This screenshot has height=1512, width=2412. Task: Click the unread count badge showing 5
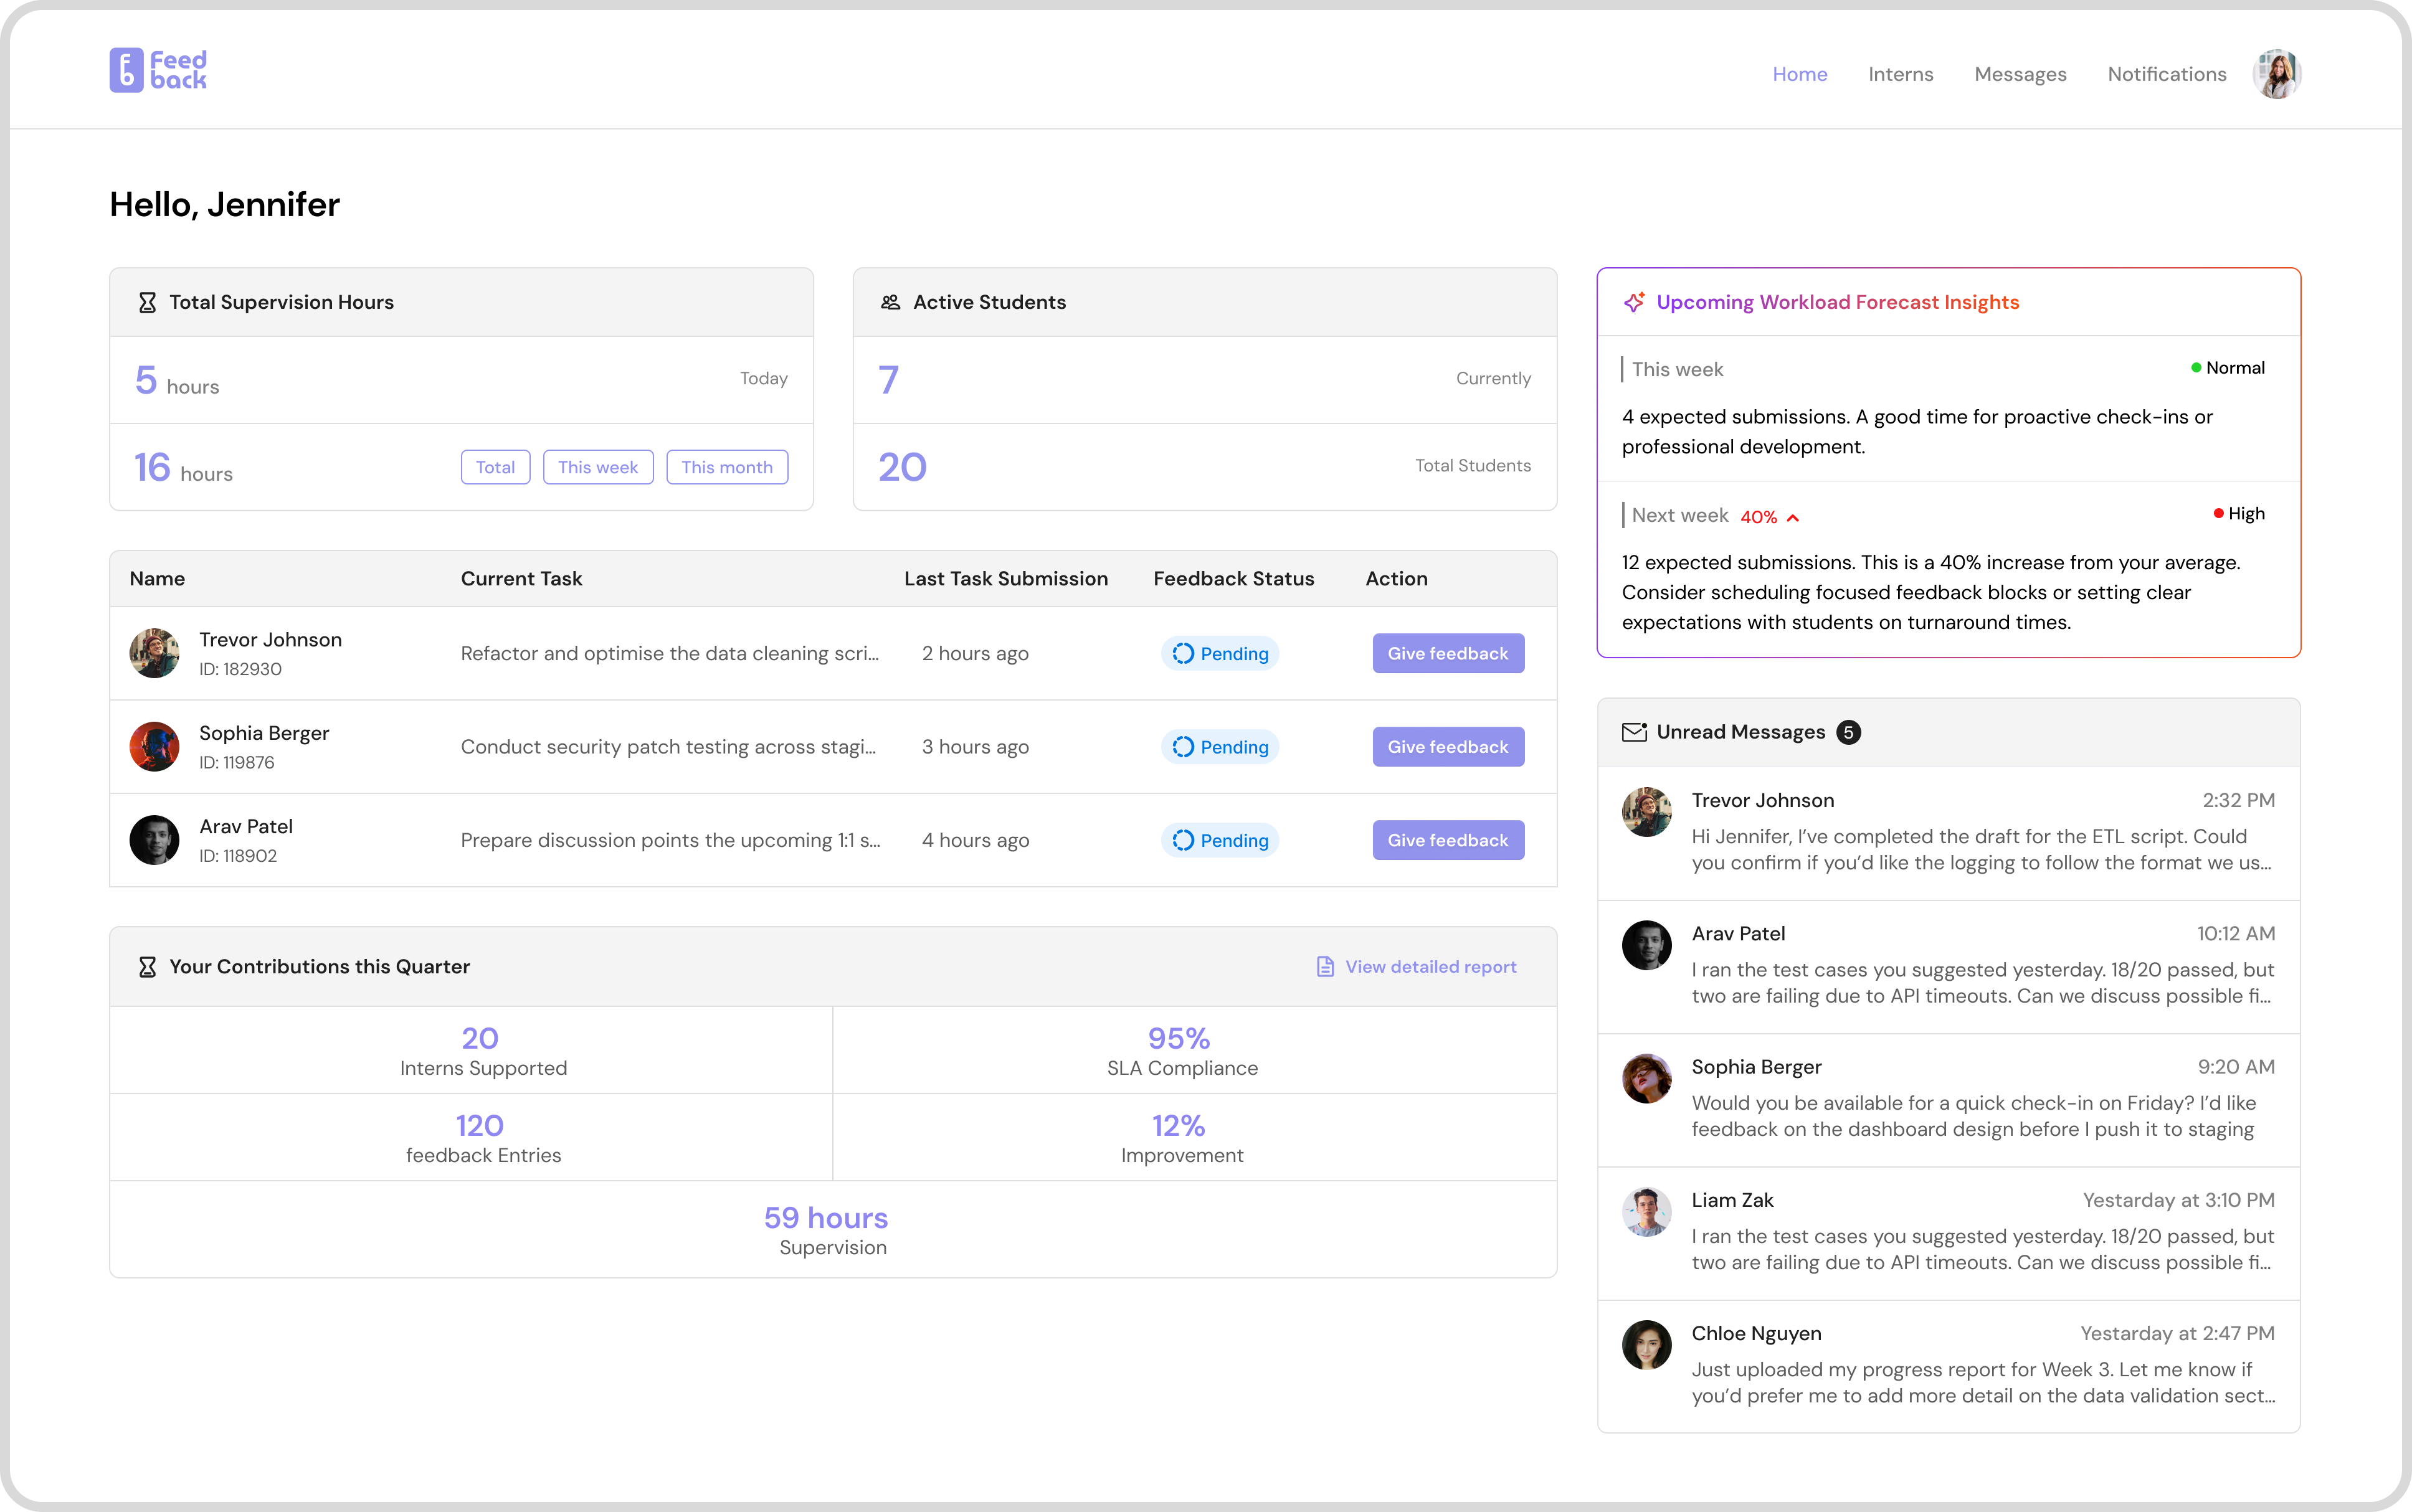pos(1848,732)
